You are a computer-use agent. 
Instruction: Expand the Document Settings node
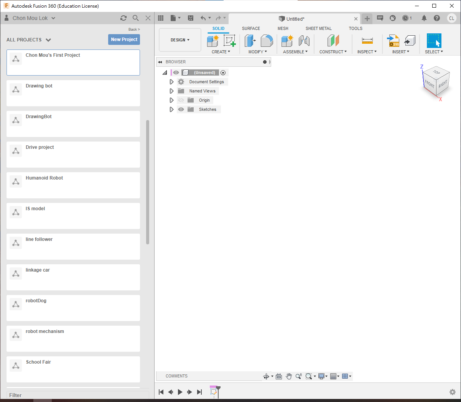(171, 82)
